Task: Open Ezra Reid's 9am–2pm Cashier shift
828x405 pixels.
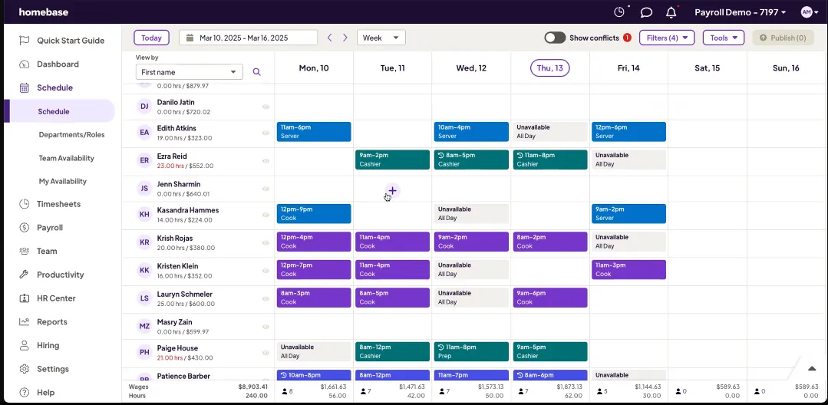Action: (392, 159)
